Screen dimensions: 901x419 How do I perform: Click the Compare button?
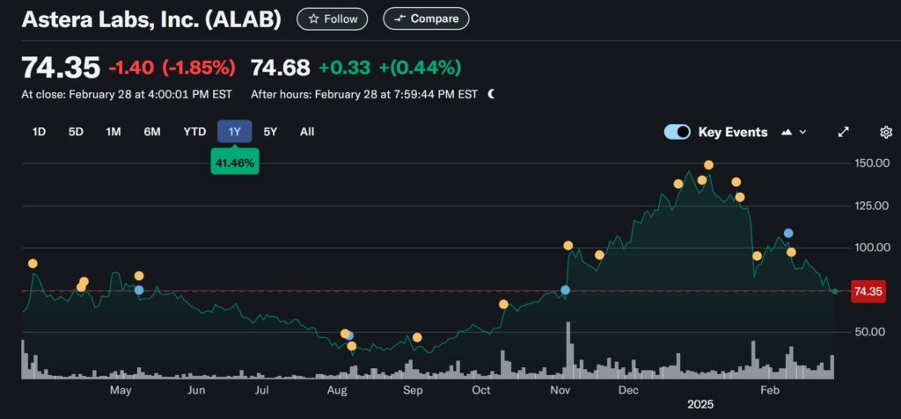pyautogui.click(x=426, y=18)
